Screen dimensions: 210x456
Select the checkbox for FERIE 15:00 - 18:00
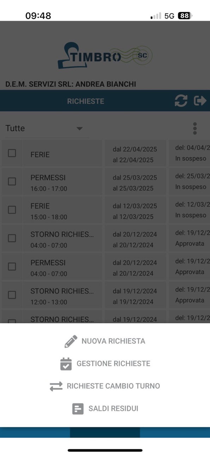(x=12, y=210)
